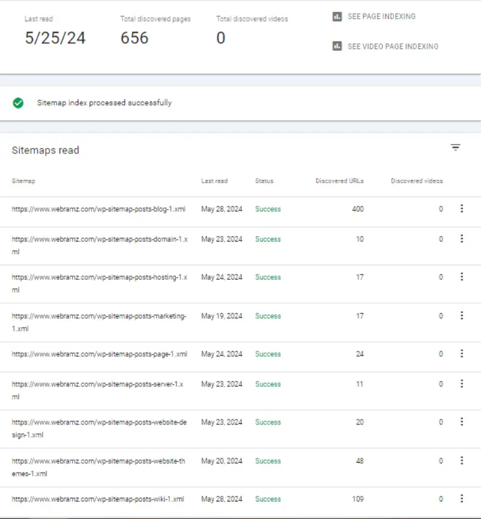Select the wp-sitemap-posts-domain-1.xml sitemap URL
The height and width of the screenshot is (519, 481).
(x=100, y=245)
